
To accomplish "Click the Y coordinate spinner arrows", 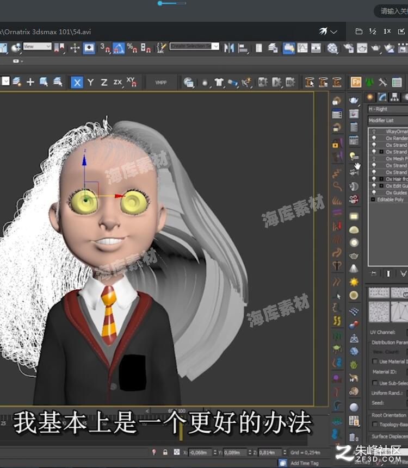I will pos(250,453).
